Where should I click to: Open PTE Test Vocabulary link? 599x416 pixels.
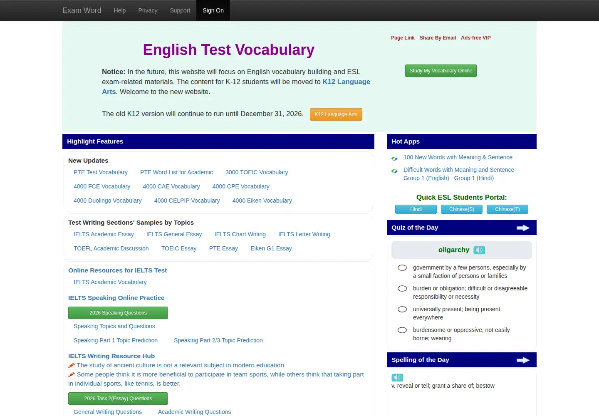[101, 172]
